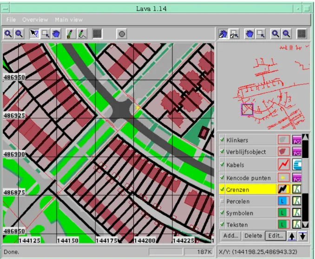Select the pencil with polyline draw tool
The height and width of the screenshot is (259, 315).
[82, 34]
